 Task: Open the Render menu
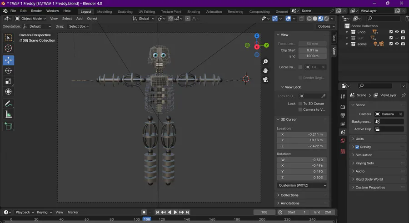[x=36, y=11]
